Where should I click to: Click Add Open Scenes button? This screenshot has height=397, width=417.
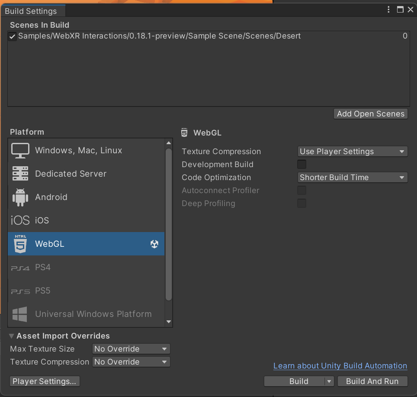tap(370, 114)
